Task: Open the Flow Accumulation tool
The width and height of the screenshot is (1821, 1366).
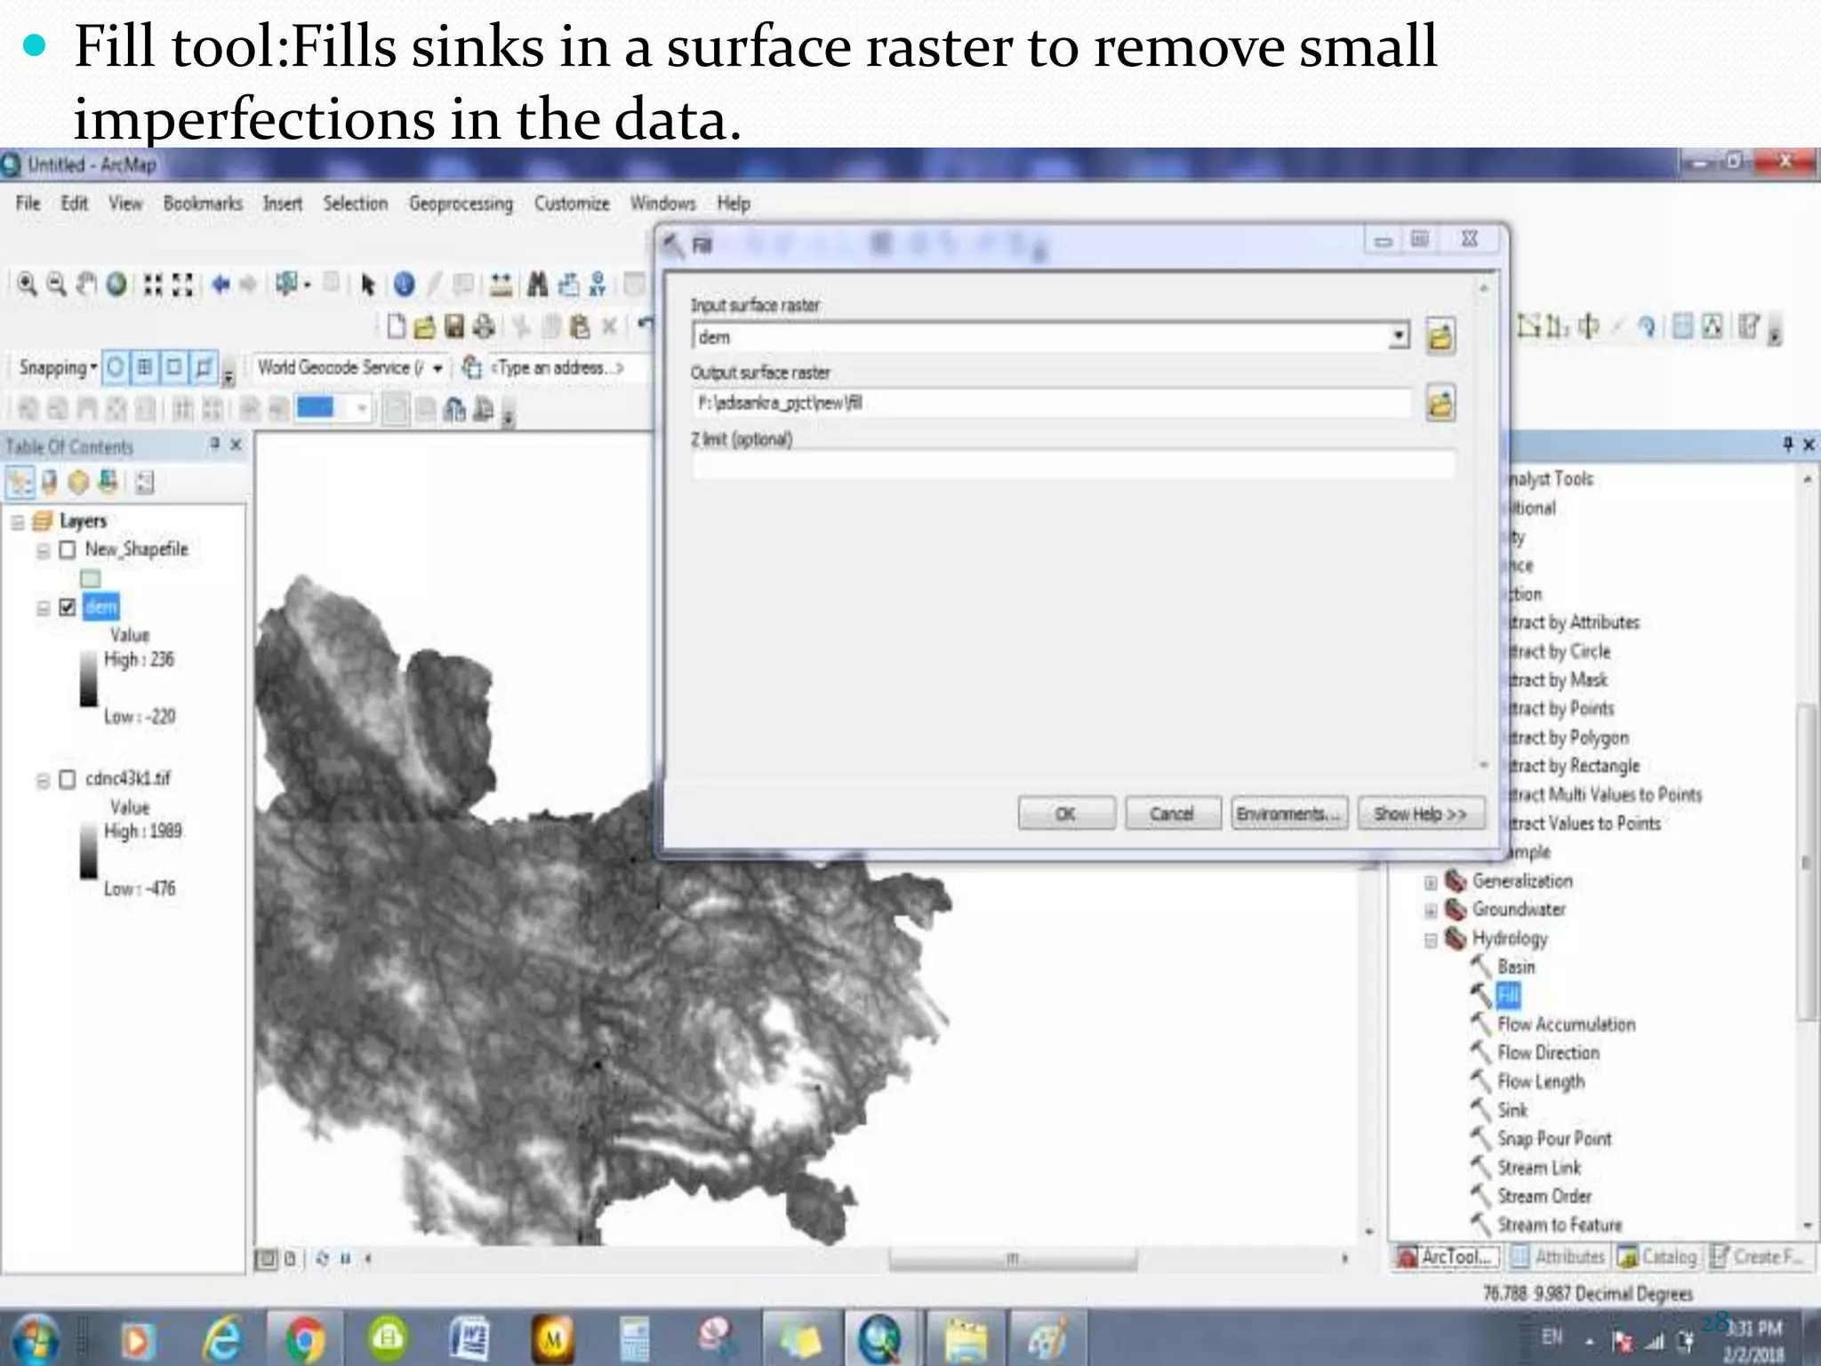Action: click(x=1566, y=1024)
